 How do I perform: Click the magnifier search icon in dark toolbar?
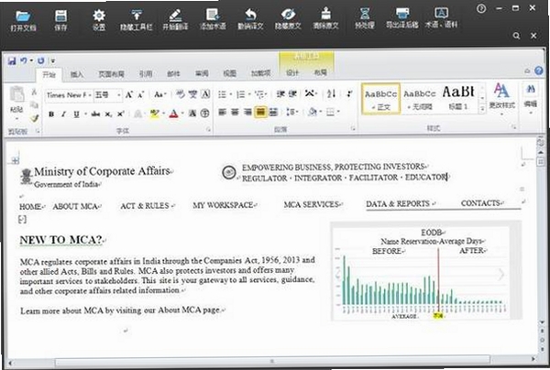pos(516,36)
